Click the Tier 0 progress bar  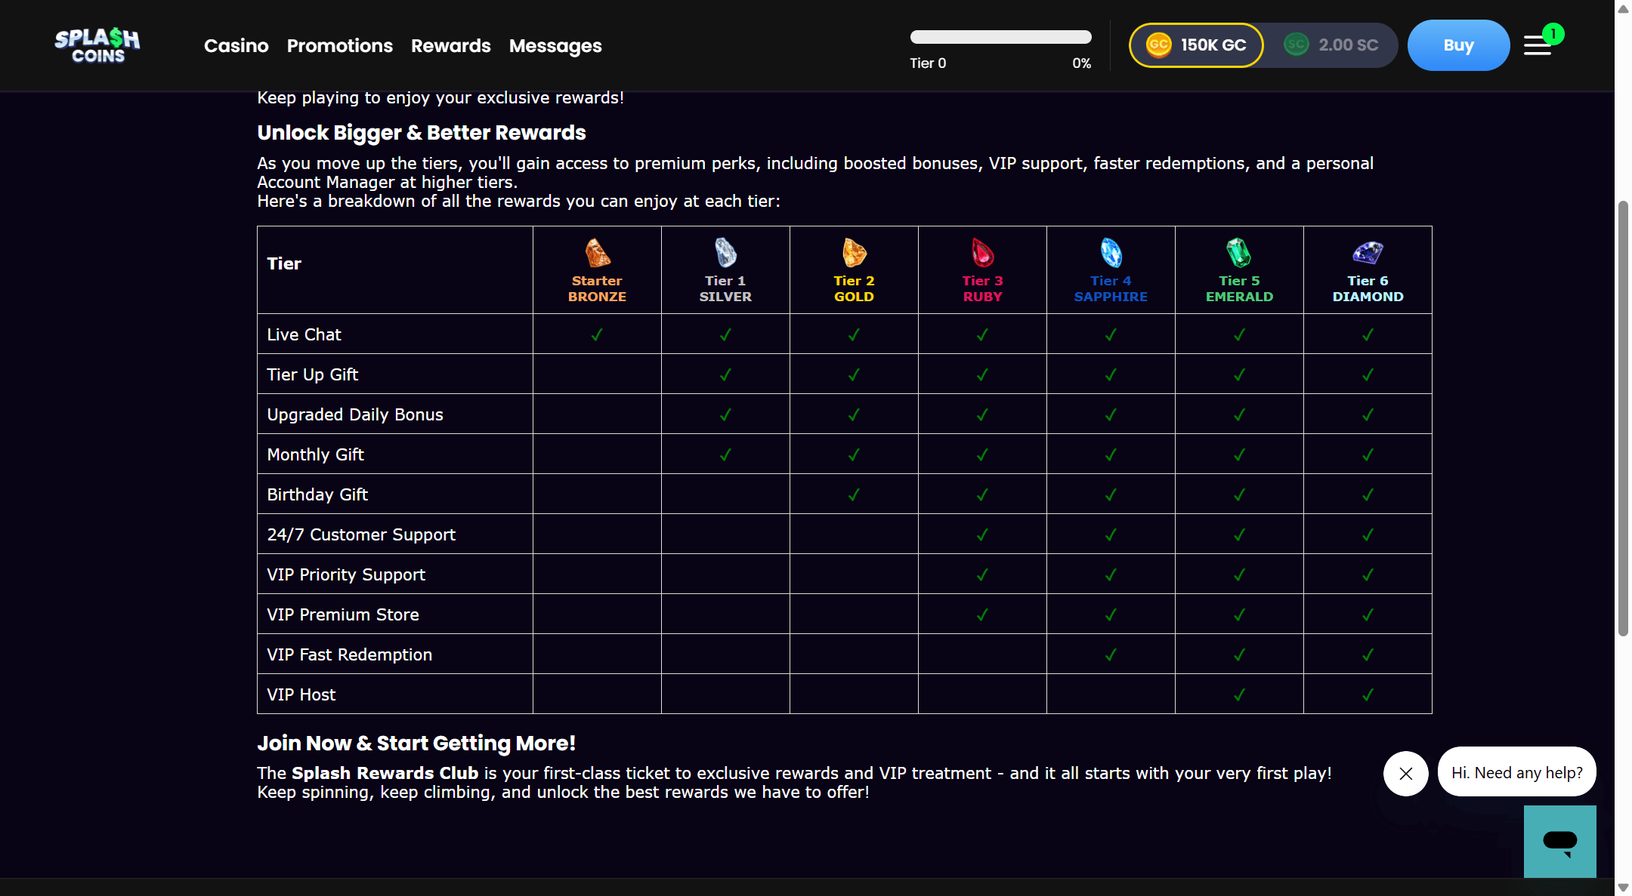[1000, 37]
